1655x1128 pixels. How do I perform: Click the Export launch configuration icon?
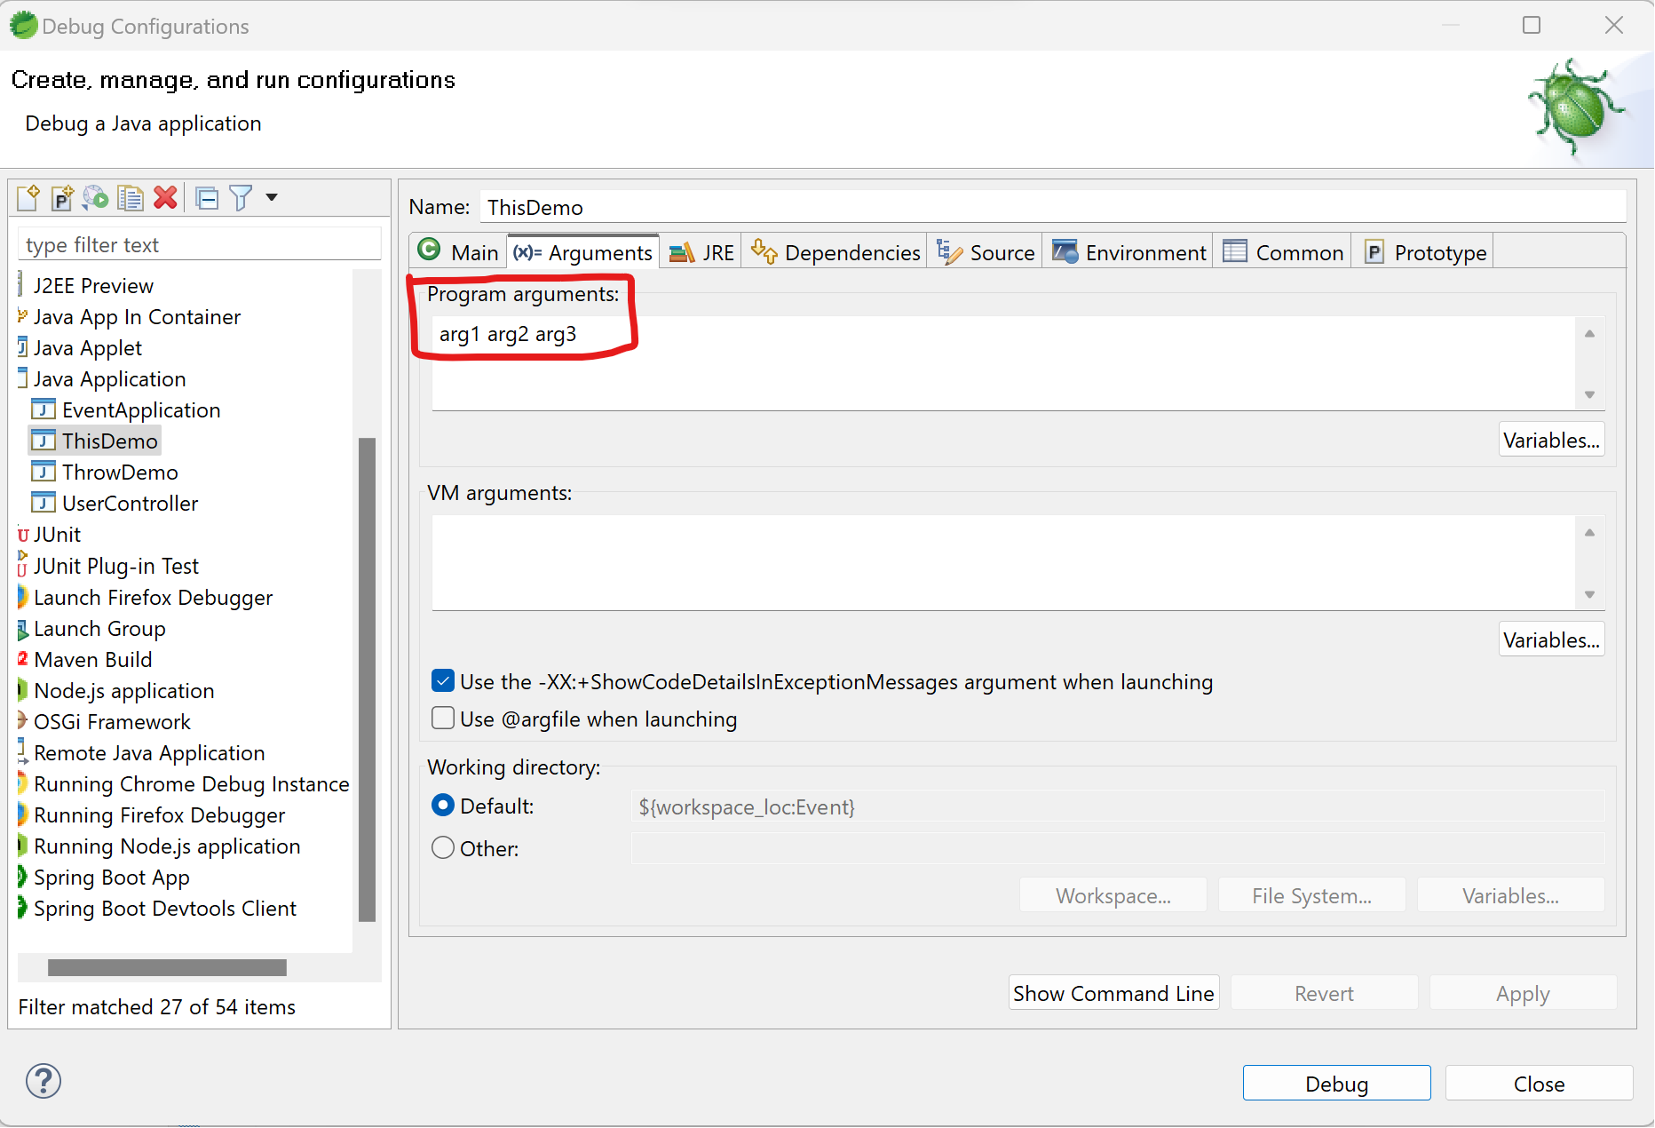[x=96, y=197]
